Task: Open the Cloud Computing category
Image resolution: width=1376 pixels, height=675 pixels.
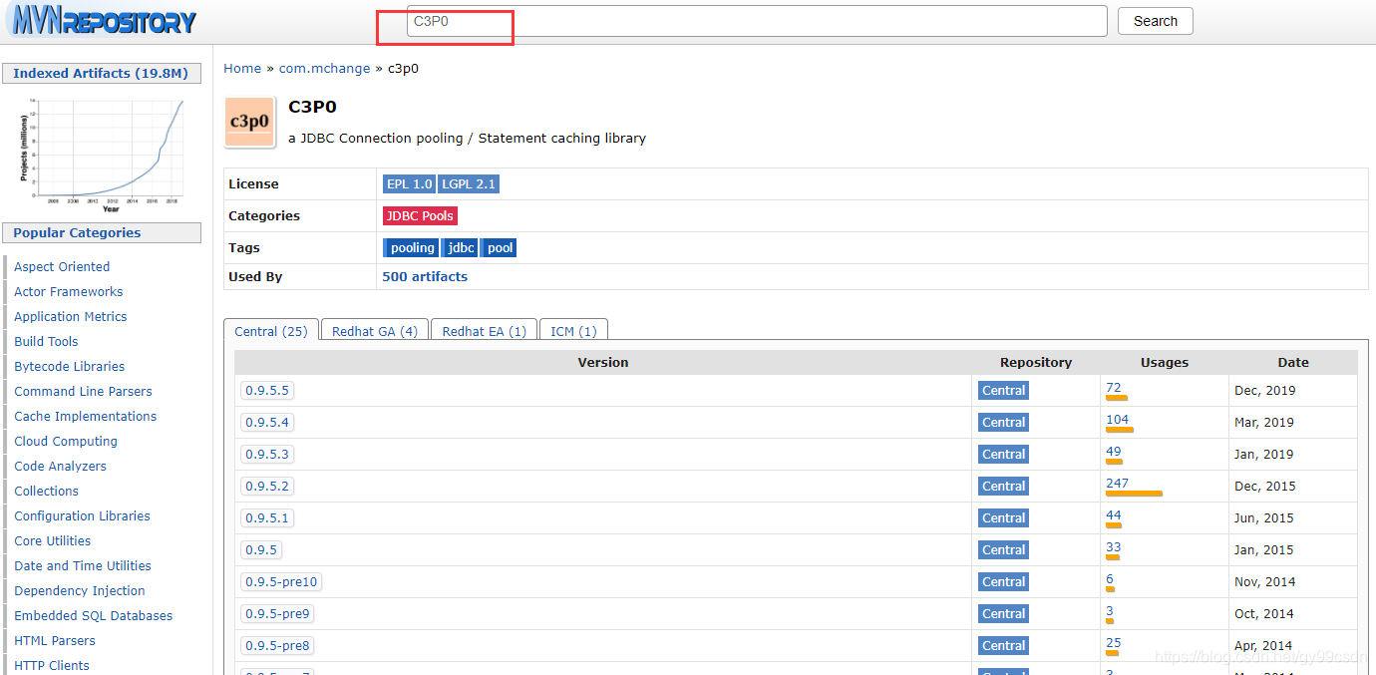Action: click(66, 441)
